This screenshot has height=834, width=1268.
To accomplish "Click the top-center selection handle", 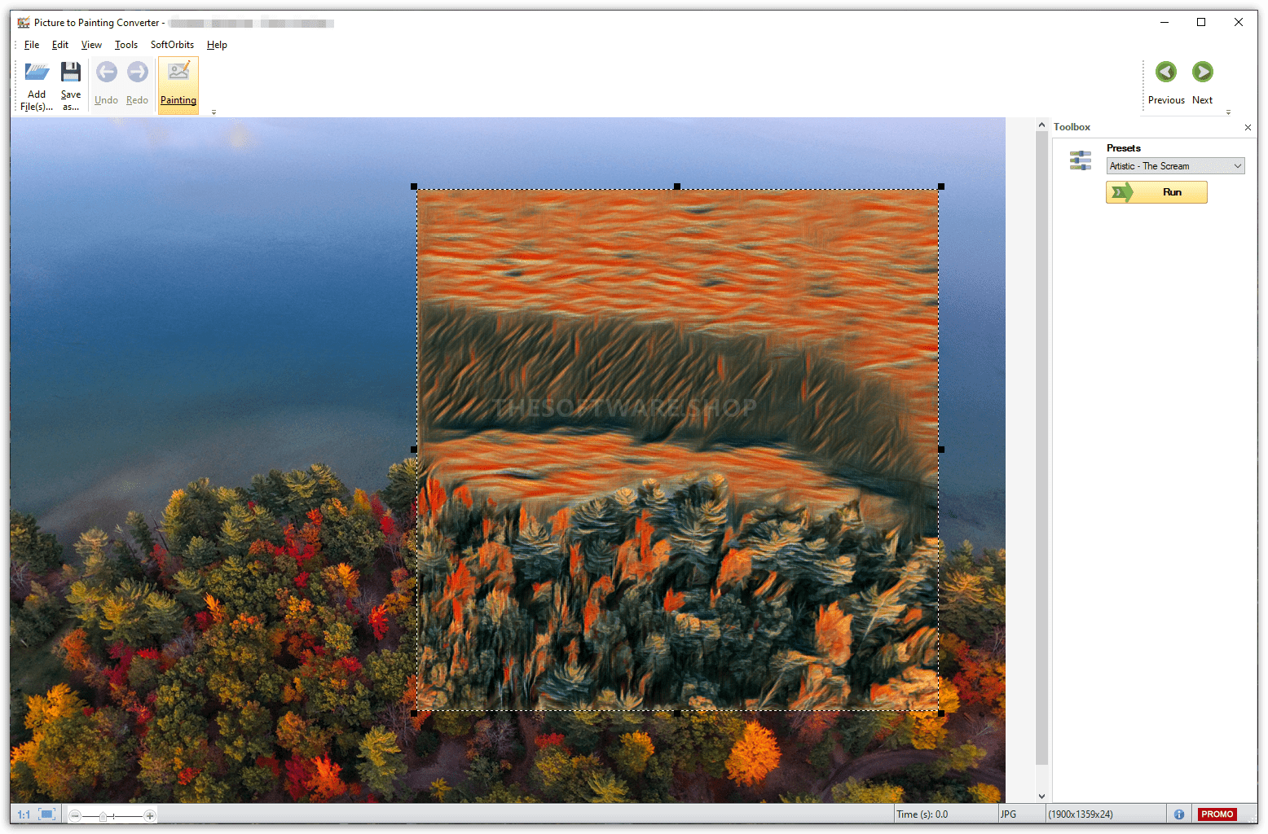I will [677, 187].
